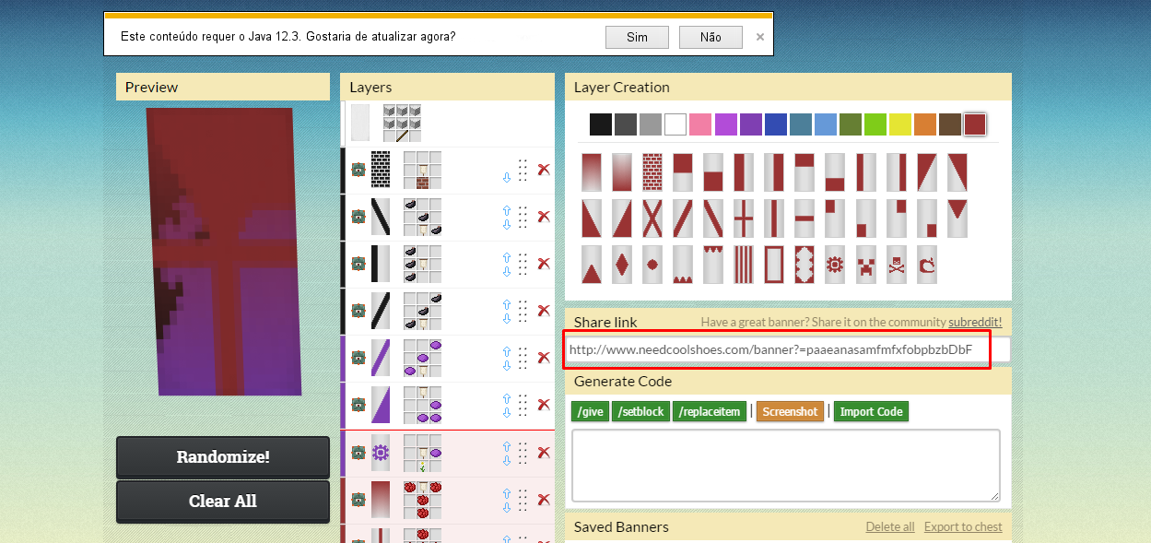1151x543 pixels.
Task: Choose the rhombus diamond pattern
Action: pos(622,265)
